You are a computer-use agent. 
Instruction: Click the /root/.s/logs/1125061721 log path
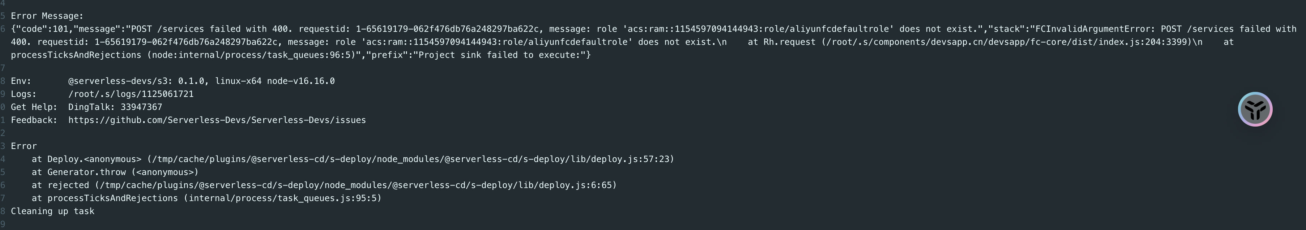[x=131, y=94]
